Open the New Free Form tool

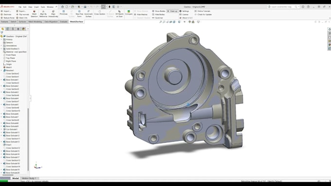pyautogui.click(x=79, y=14)
